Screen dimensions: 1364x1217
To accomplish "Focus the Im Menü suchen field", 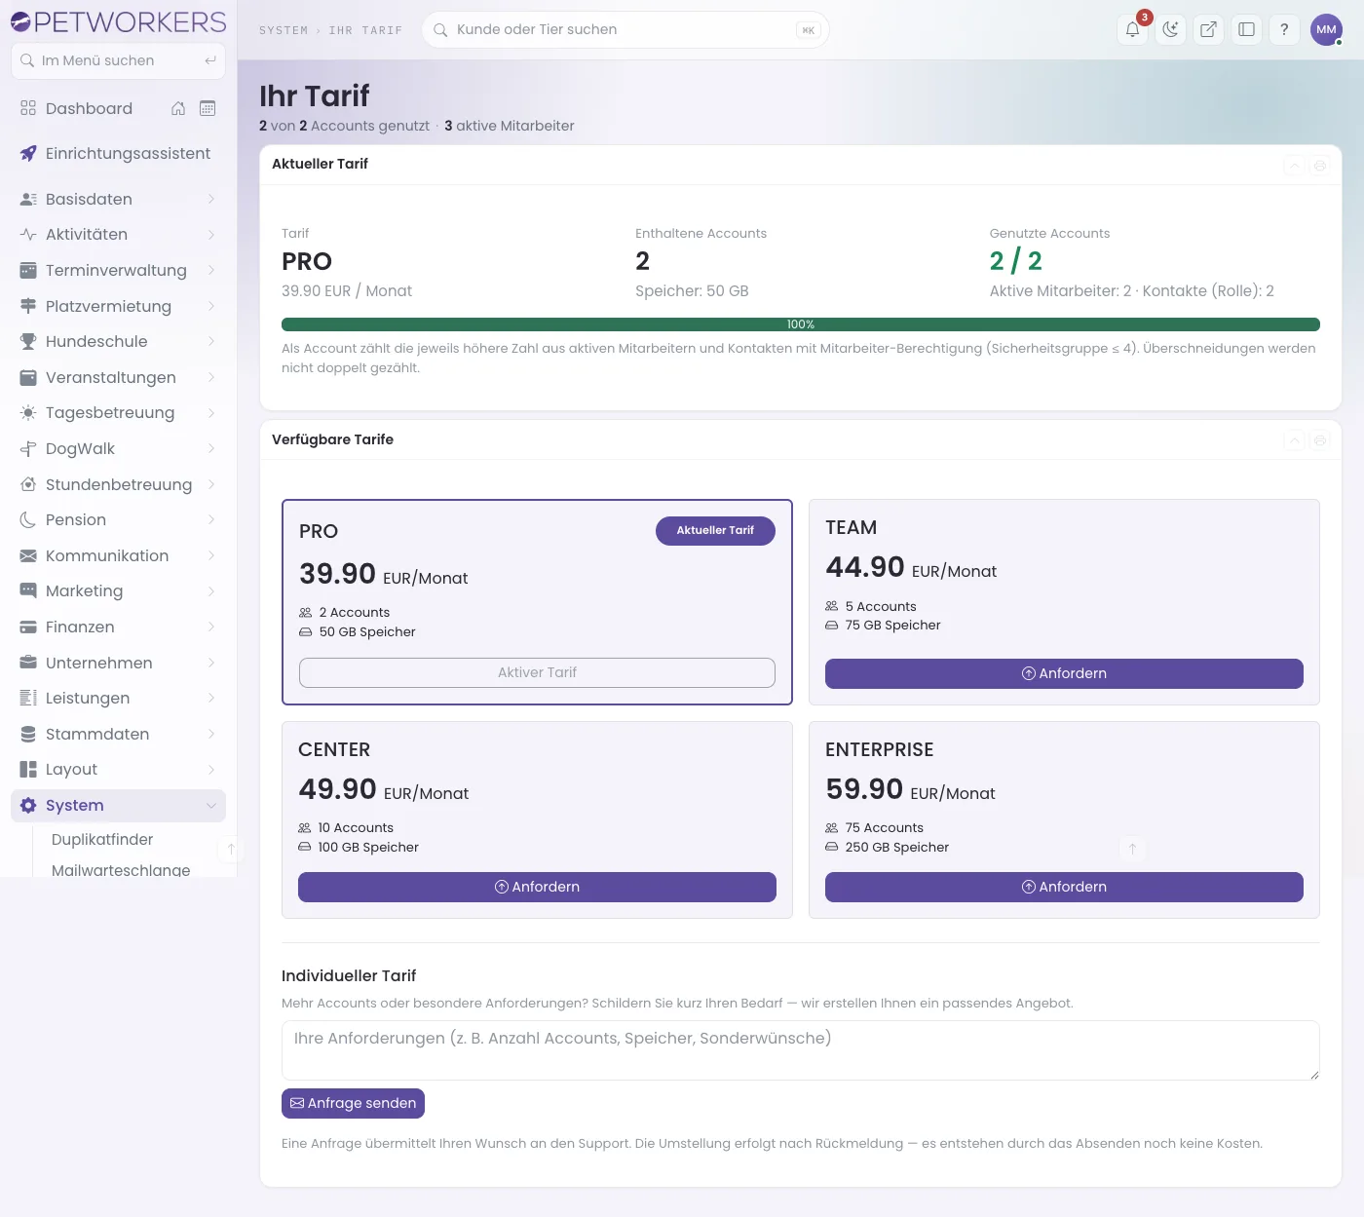I will (118, 60).
